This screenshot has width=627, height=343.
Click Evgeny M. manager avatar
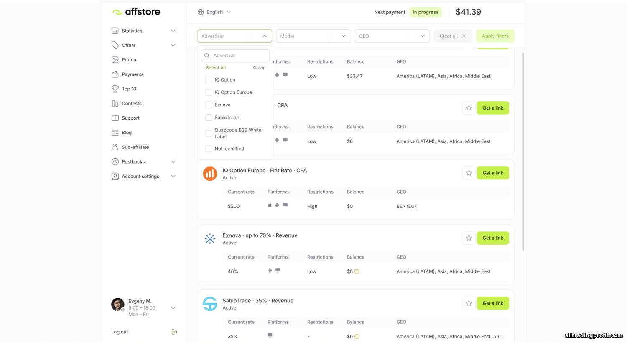tap(118, 305)
